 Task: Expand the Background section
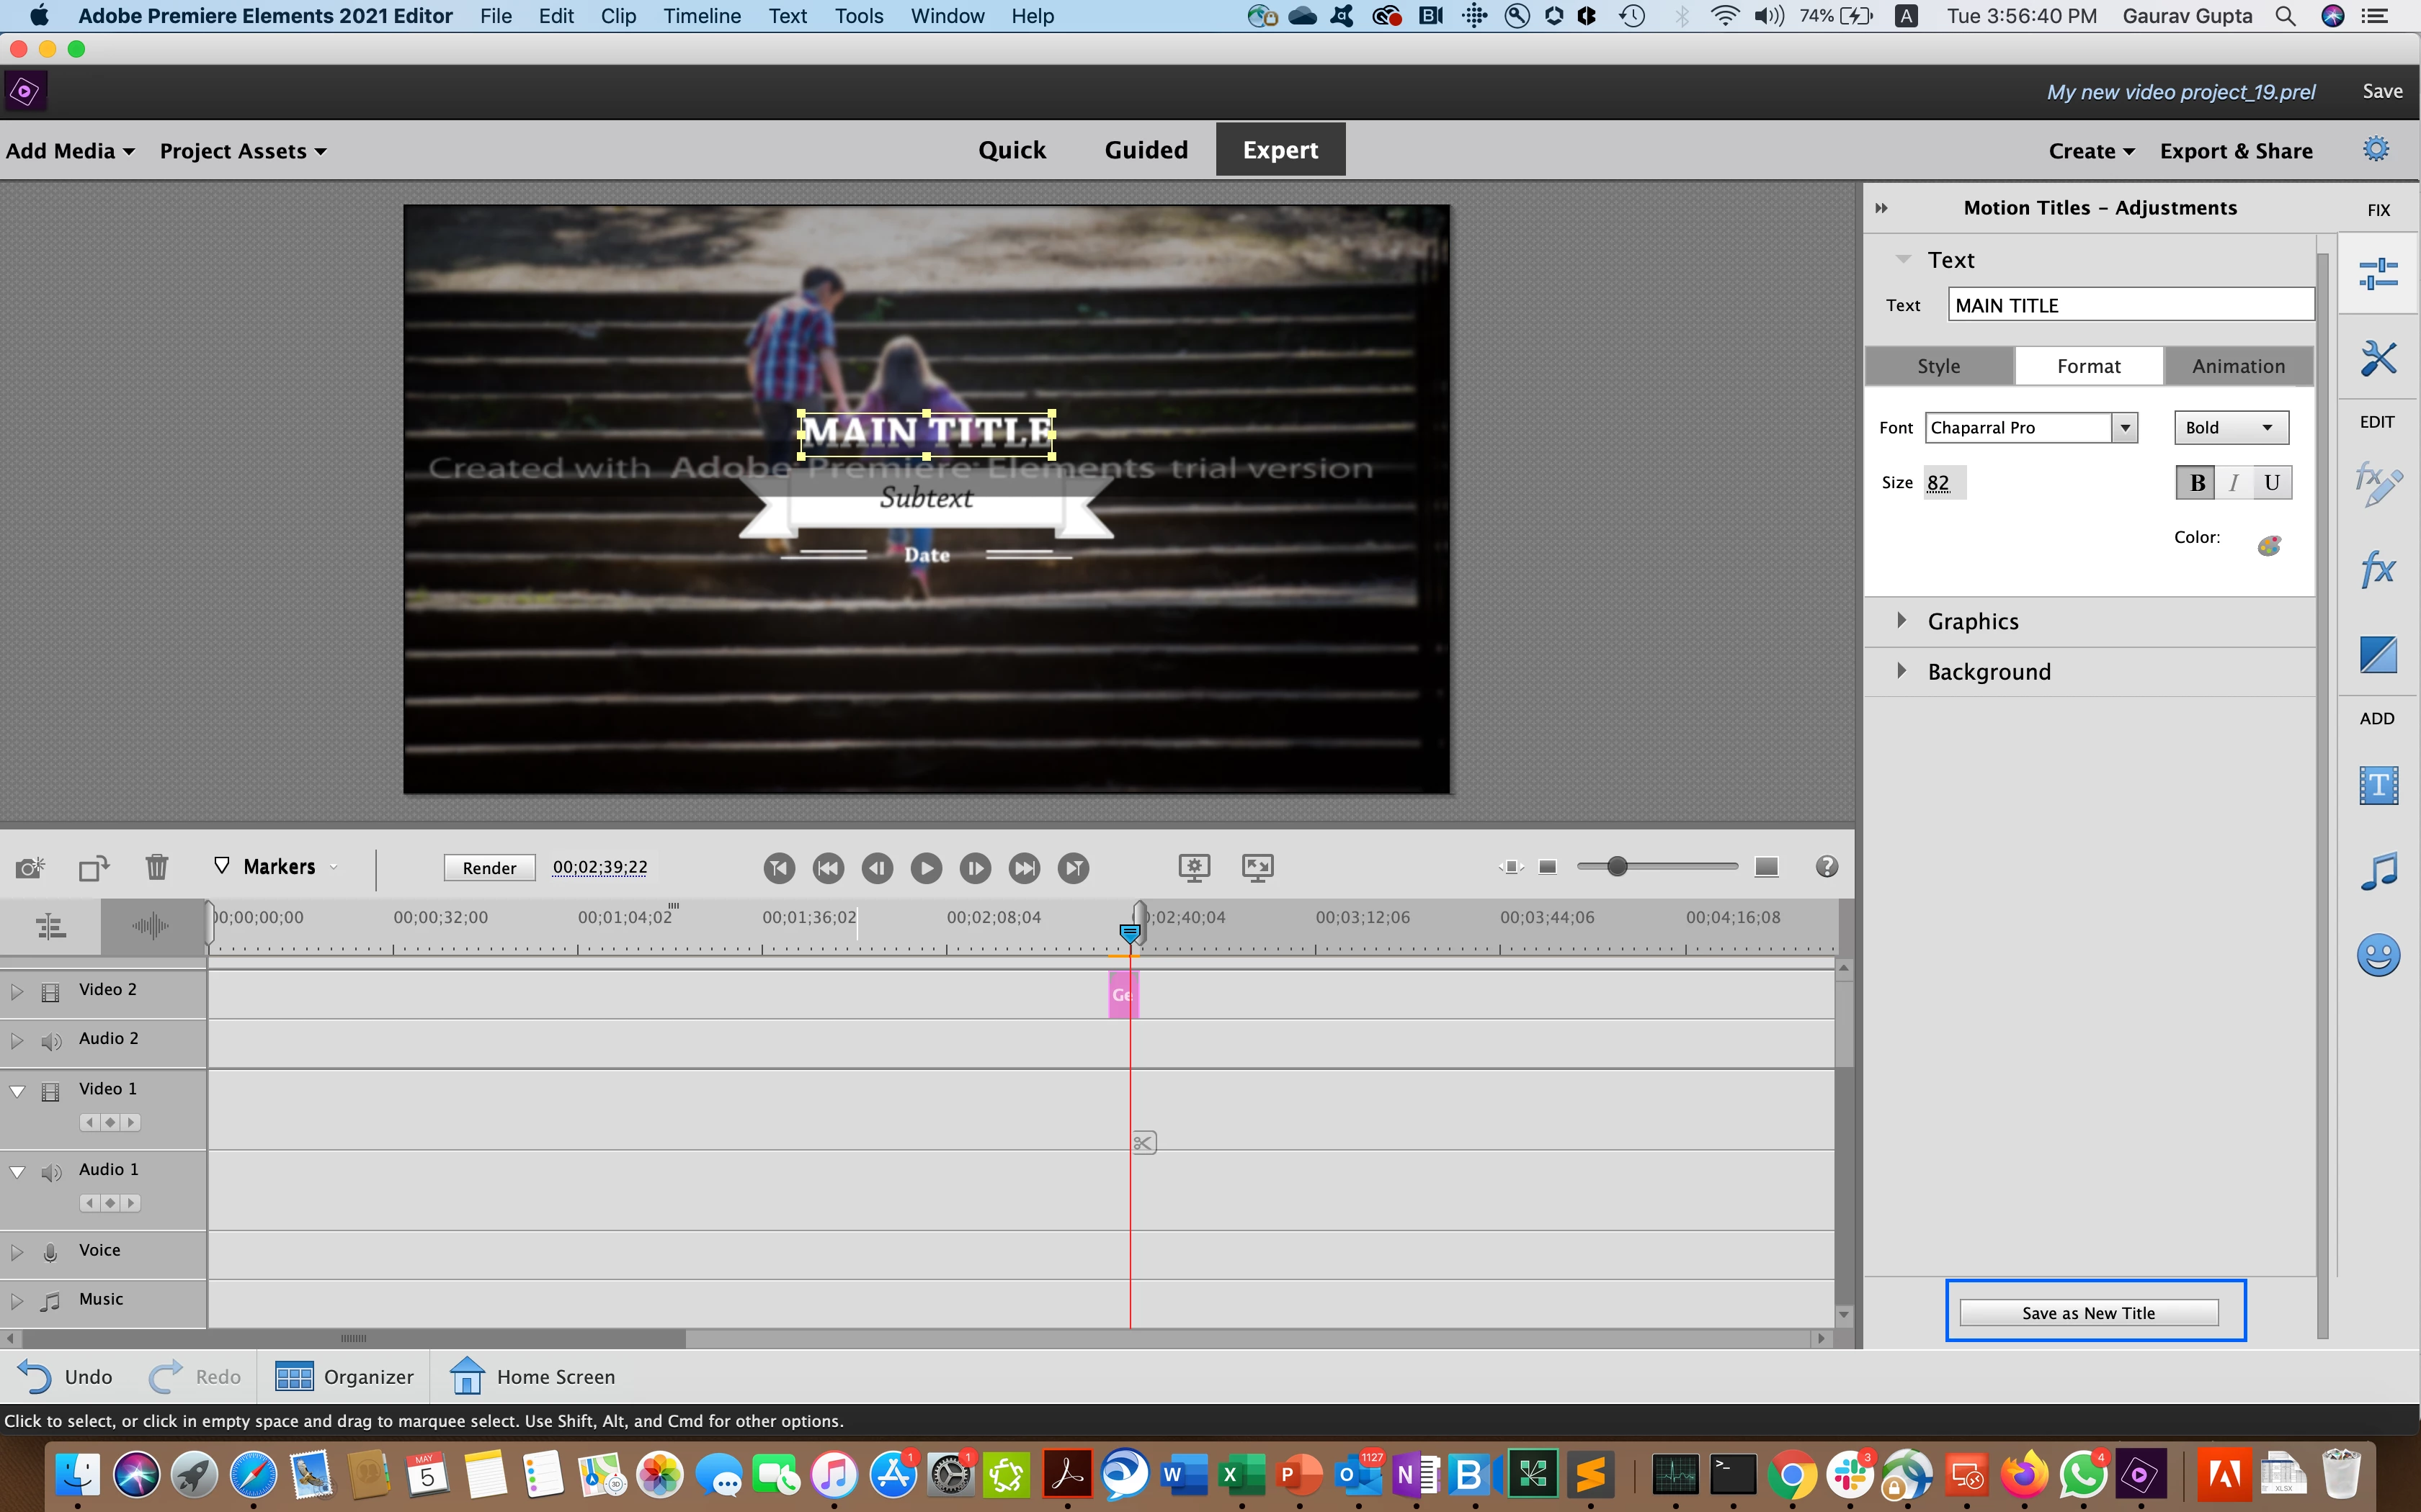[x=1901, y=671]
